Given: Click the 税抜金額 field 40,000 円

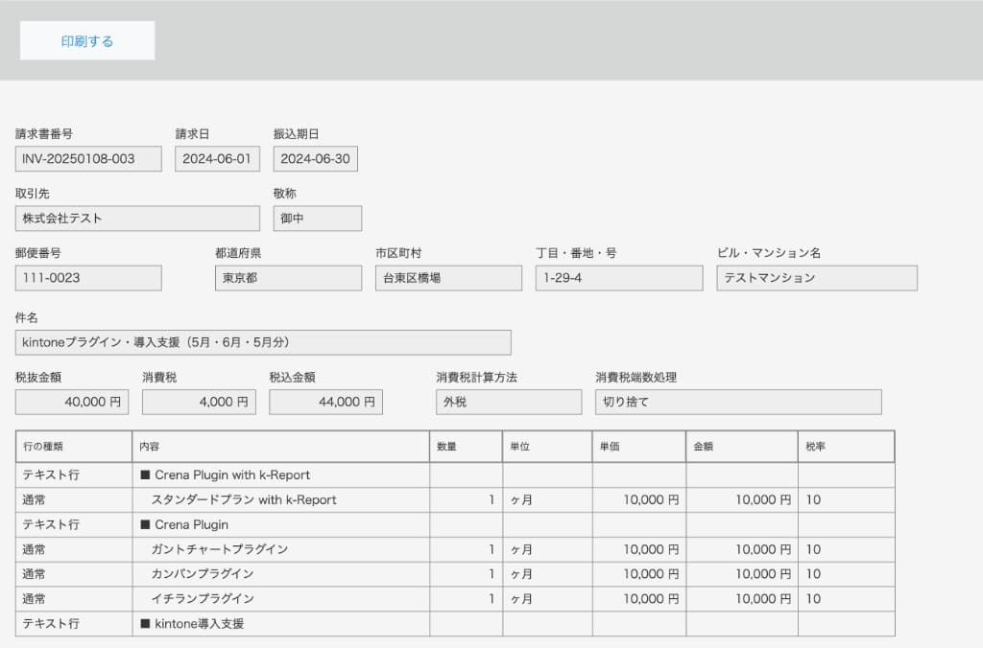Looking at the screenshot, I should click(x=72, y=402).
